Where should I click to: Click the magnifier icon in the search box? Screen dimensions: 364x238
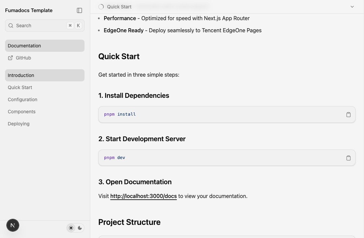pyautogui.click(x=11, y=26)
